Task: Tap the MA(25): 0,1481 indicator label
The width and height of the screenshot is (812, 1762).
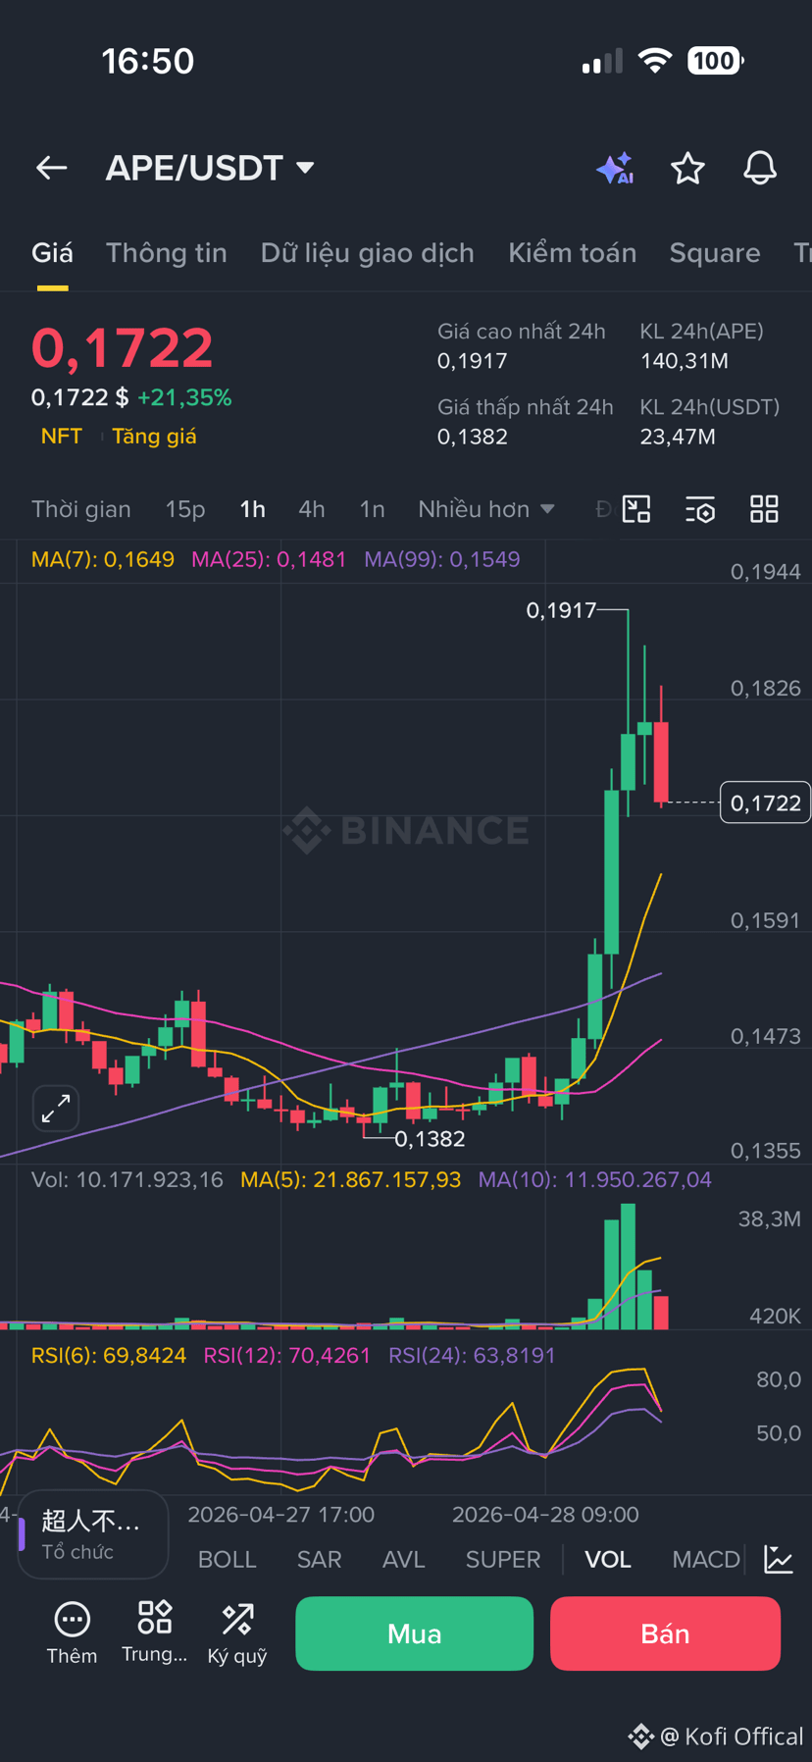Action: [269, 559]
